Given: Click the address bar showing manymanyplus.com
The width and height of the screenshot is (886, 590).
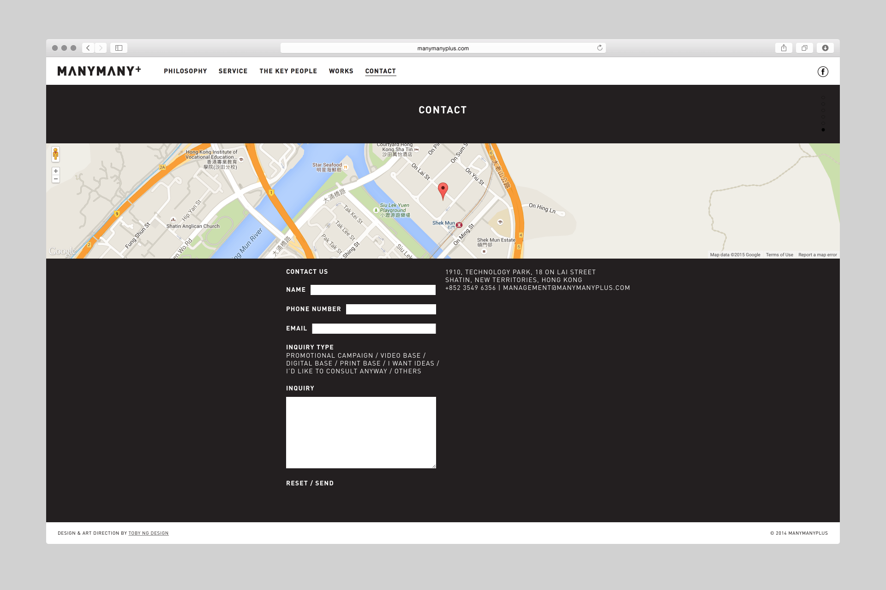Looking at the screenshot, I should 443,48.
